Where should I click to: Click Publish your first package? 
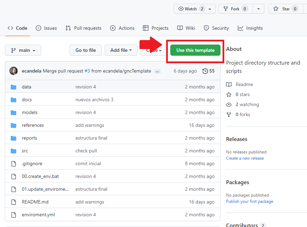[x=250, y=201]
